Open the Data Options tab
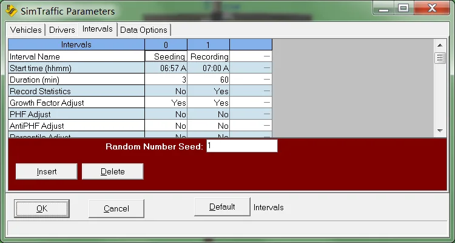Image resolution: width=455 pixels, height=243 pixels. (x=144, y=30)
